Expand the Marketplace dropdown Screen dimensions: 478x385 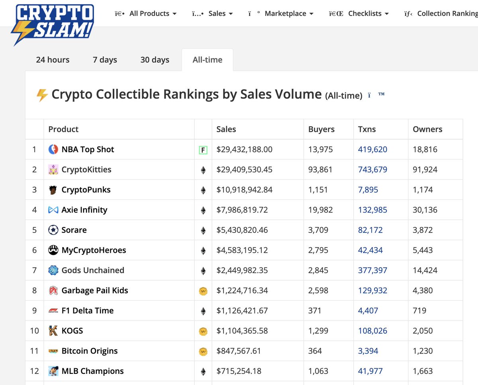tap(289, 13)
